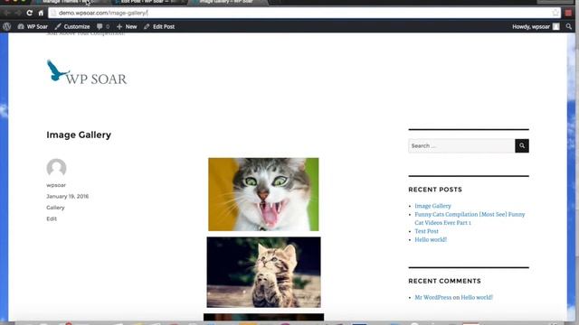Click Edit Post in admin bar
579x325 pixels.
tap(159, 26)
